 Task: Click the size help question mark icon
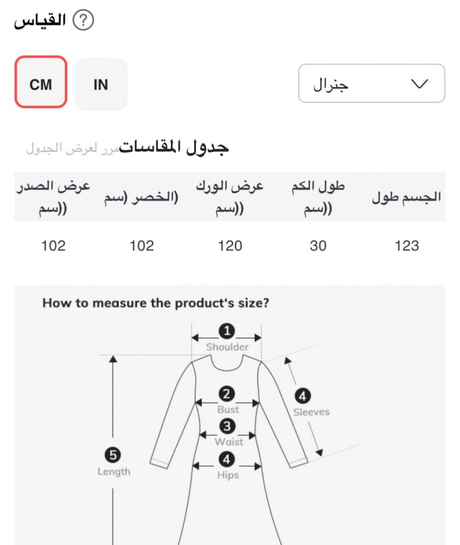(x=83, y=21)
